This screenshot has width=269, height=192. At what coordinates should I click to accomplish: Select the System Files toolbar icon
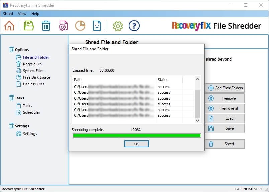pyautogui.click(x=63, y=26)
